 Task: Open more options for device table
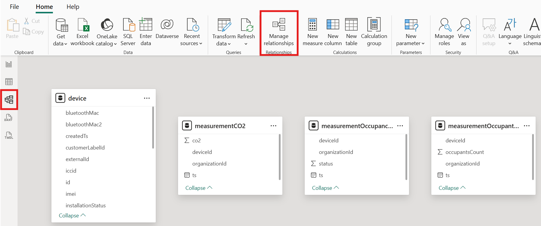click(x=147, y=98)
